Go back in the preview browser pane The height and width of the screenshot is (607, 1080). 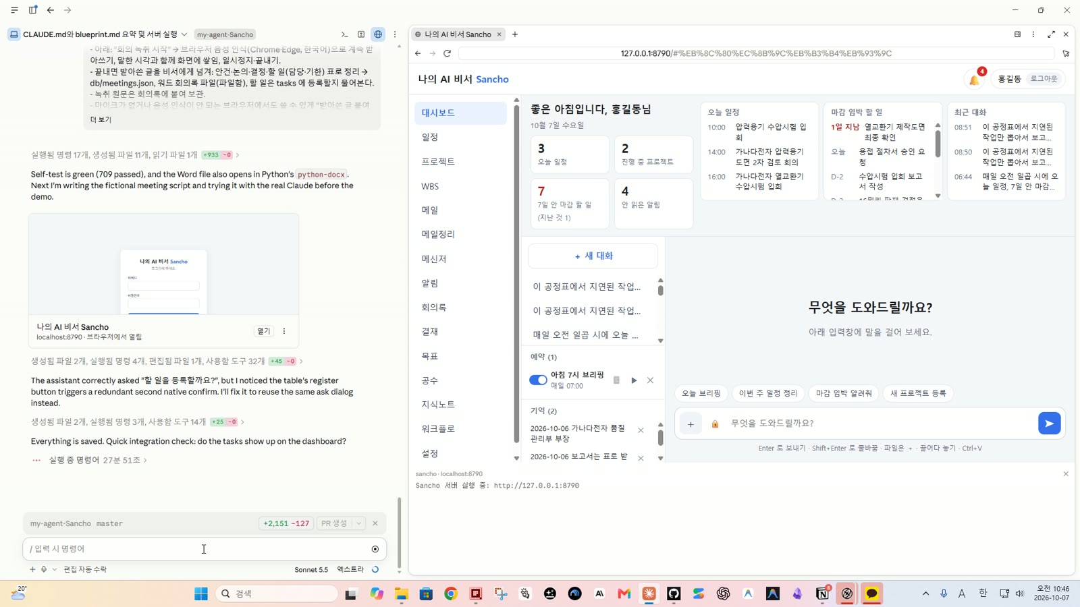[418, 53]
